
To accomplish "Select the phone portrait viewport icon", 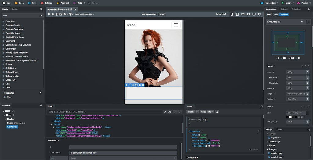I will [232, 14].
